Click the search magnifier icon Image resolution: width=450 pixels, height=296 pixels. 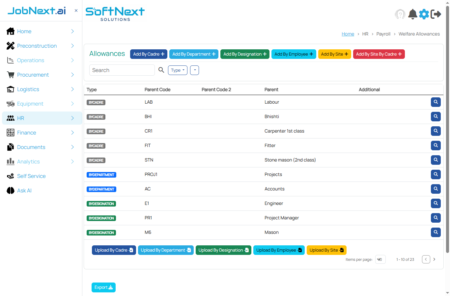click(x=161, y=70)
